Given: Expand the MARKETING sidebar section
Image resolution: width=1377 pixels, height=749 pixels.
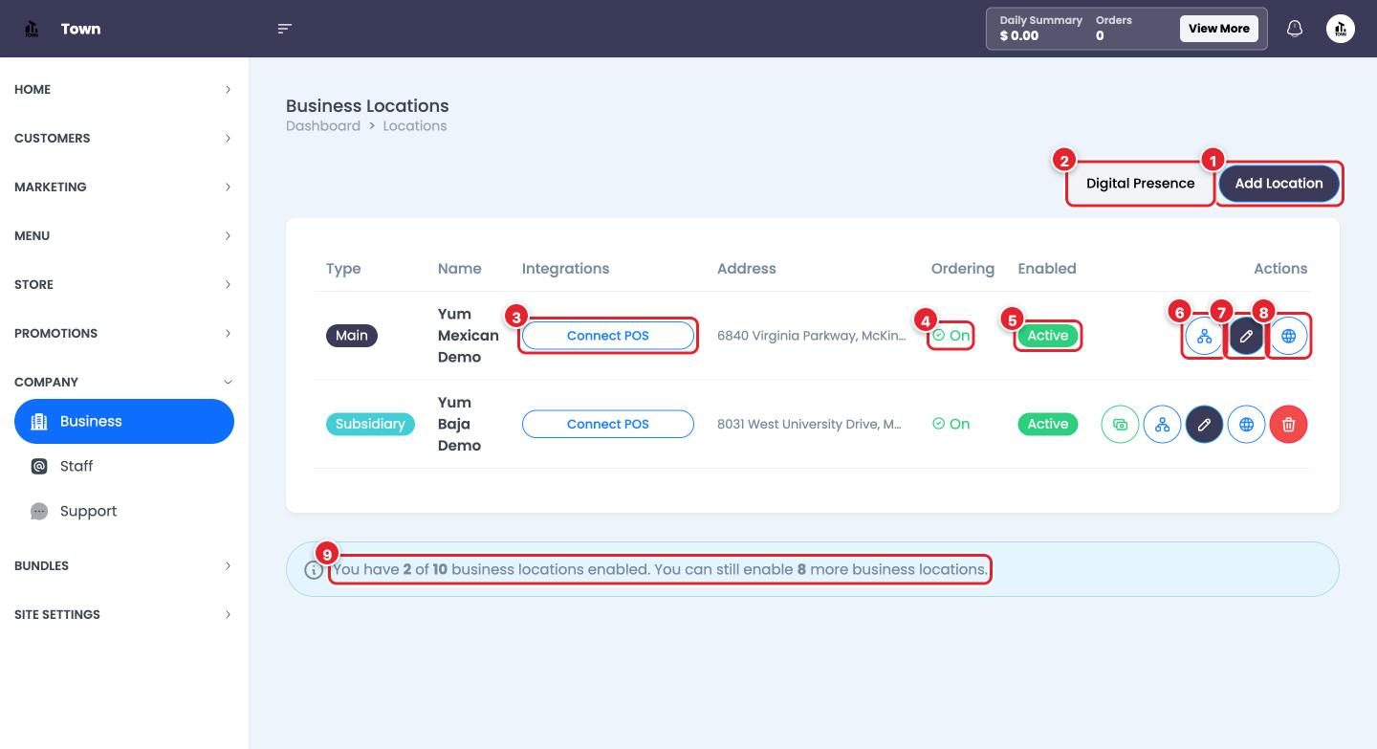Looking at the screenshot, I should (x=123, y=187).
